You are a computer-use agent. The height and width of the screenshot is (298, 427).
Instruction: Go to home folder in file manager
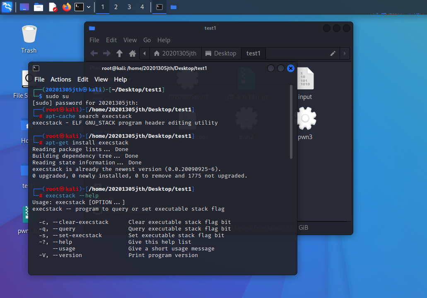coord(133,53)
